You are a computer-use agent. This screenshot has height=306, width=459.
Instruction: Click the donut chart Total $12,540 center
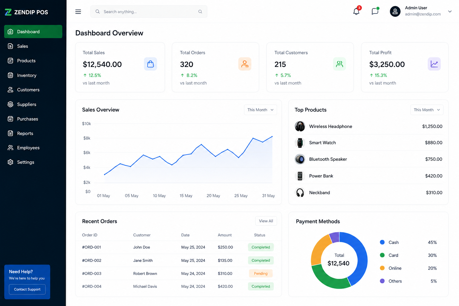pyautogui.click(x=339, y=260)
